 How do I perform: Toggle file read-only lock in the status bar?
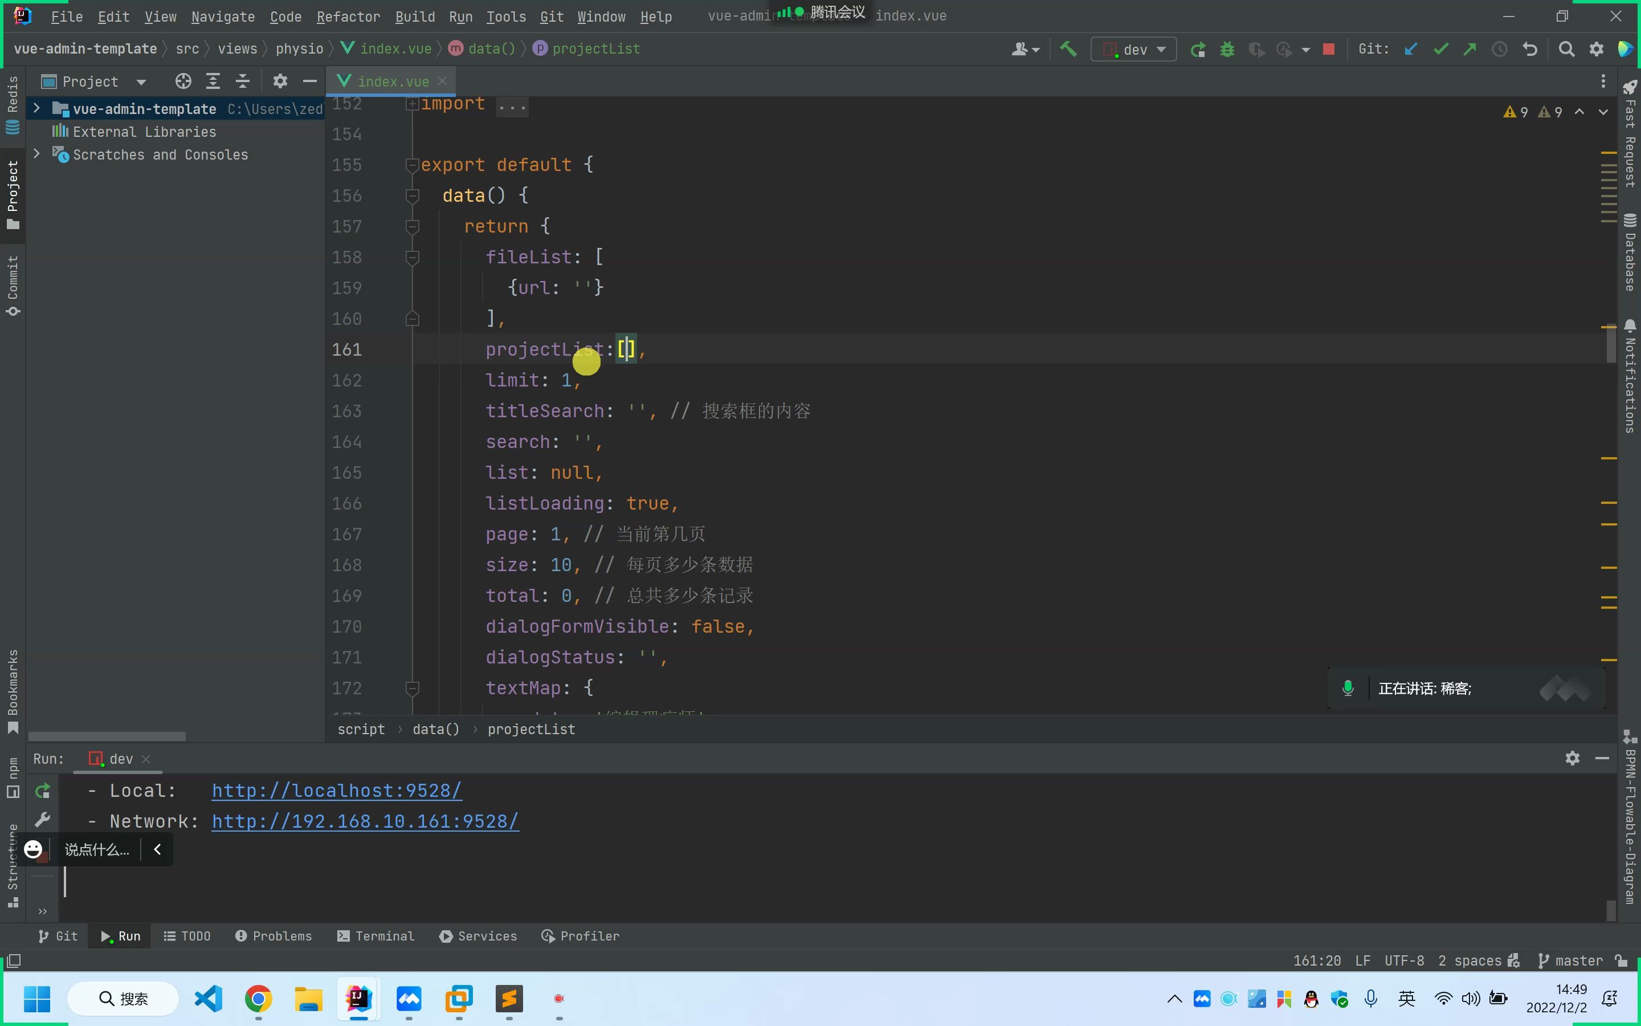click(x=1621, y=960)
